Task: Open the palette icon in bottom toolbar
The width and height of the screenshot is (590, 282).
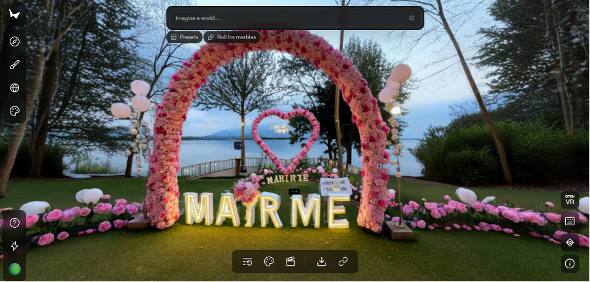Action: (x=269, y=262)
